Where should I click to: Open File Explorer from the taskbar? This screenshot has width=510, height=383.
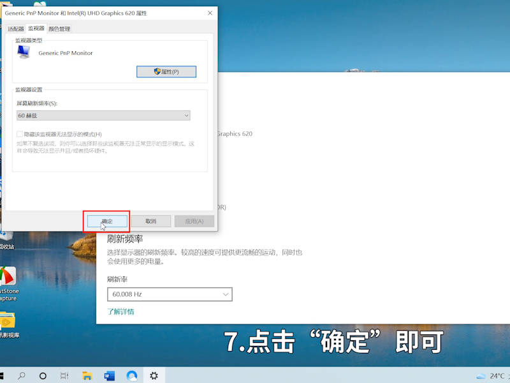(87, 376)
